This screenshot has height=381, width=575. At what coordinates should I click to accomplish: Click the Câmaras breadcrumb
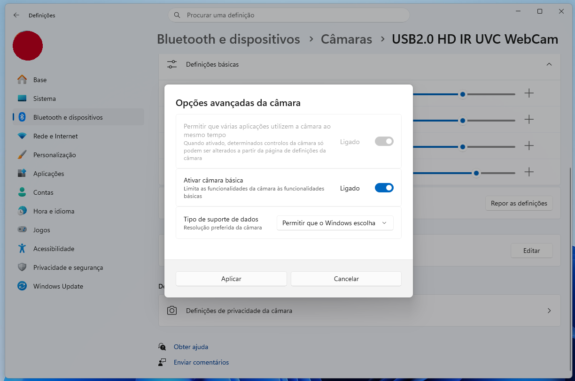[346, 39]
